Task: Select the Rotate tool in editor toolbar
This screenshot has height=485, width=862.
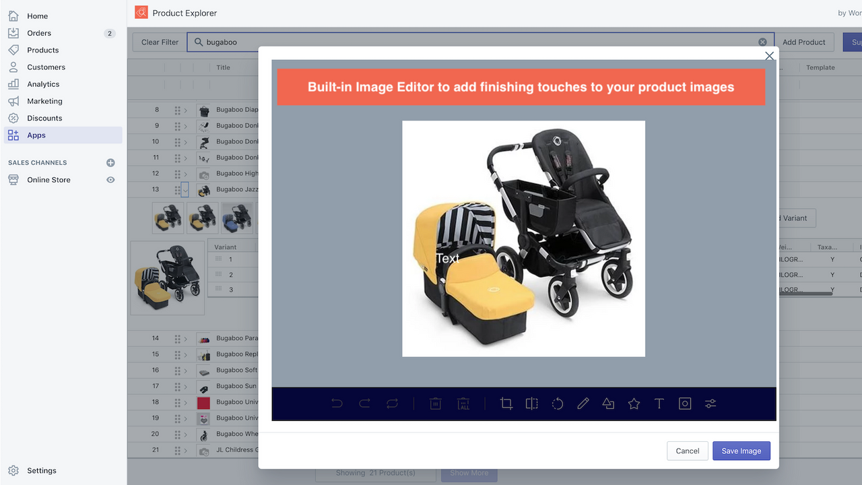Action: point(558,403)
